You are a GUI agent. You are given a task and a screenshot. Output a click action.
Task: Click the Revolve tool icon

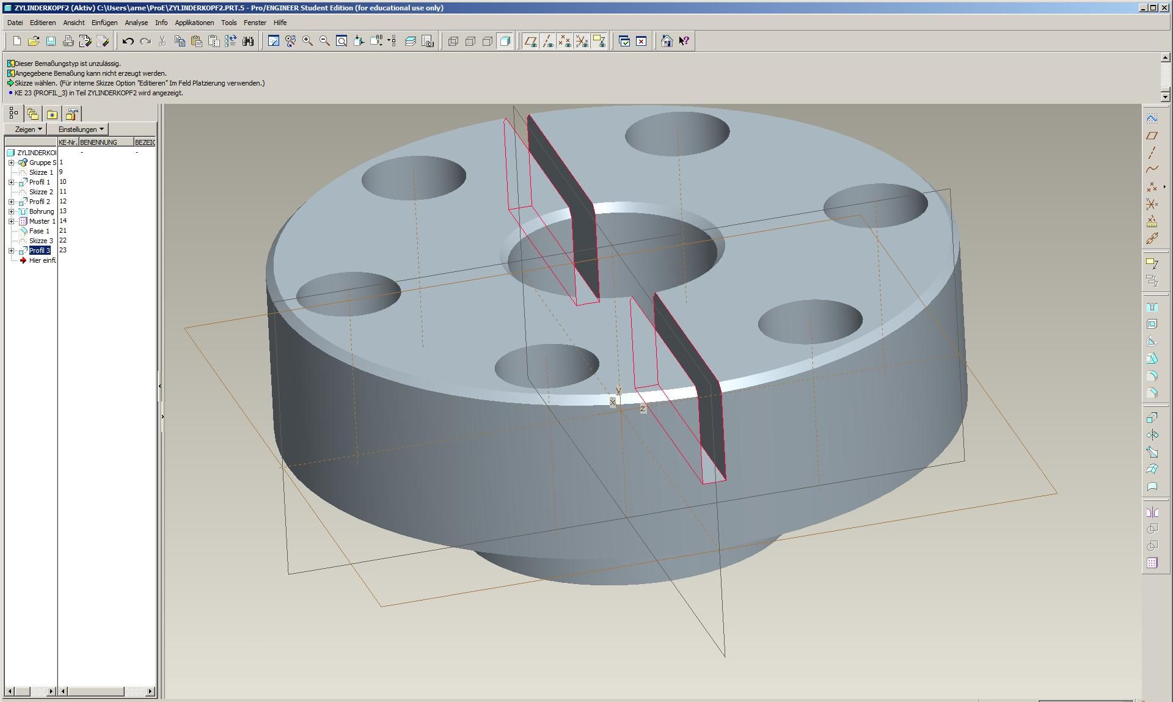coord(1152,435)
